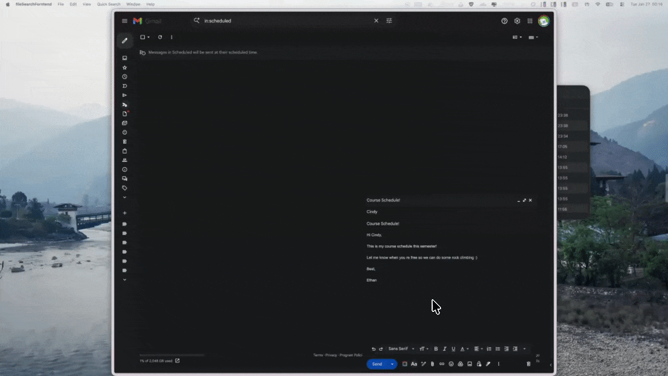
Task: Open the Snoozed label icon
Action: tap(124, 77)
